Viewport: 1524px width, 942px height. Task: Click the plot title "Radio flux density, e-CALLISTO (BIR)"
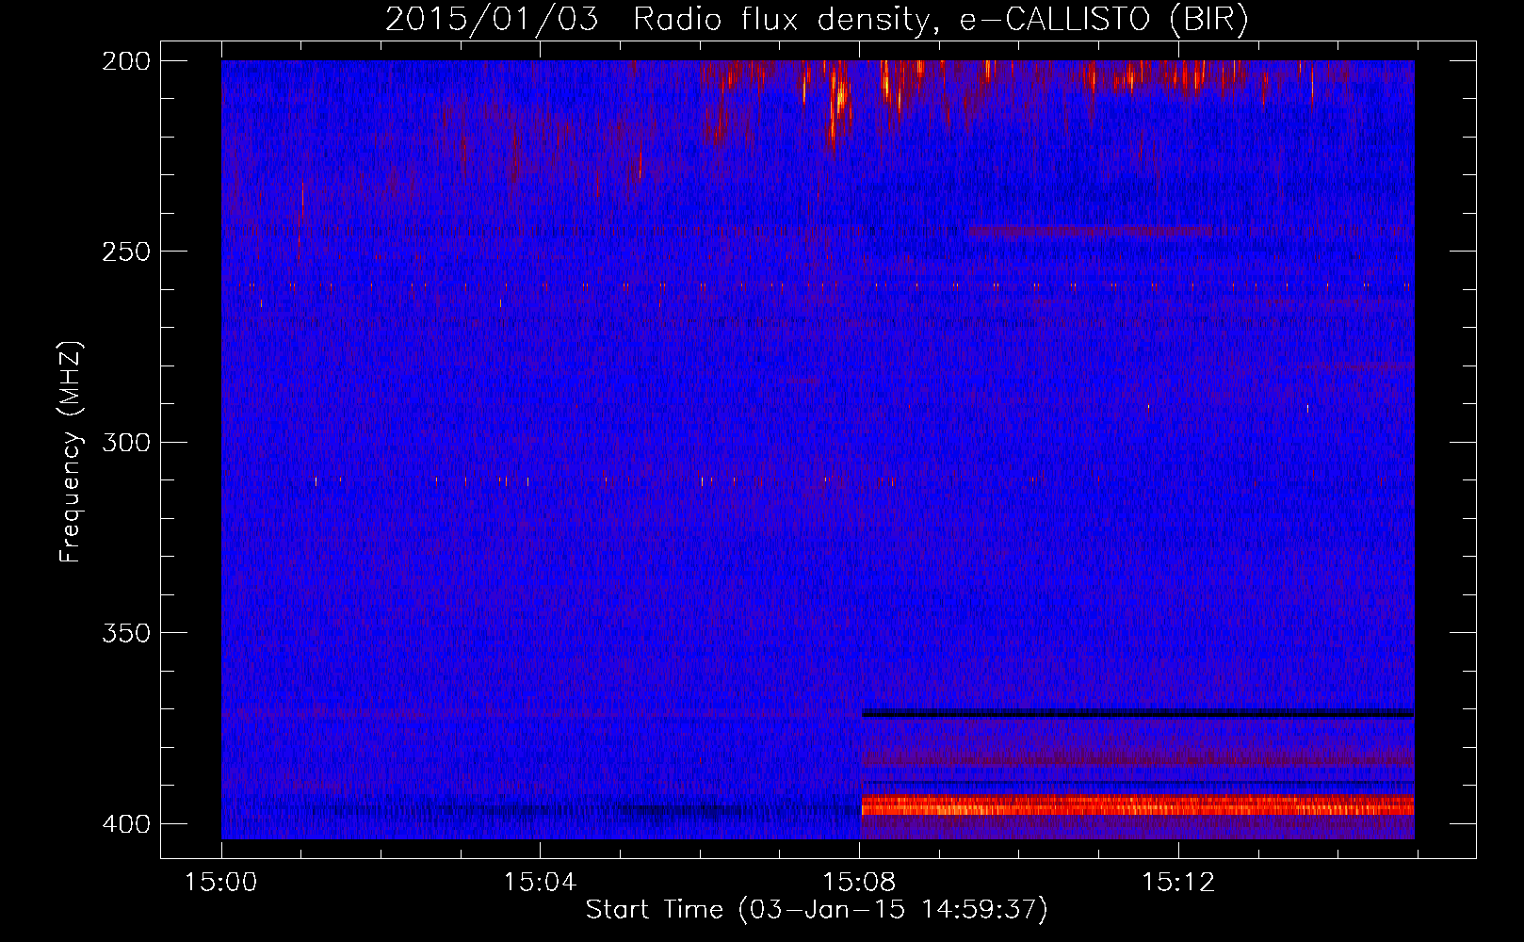pos(941,20)
